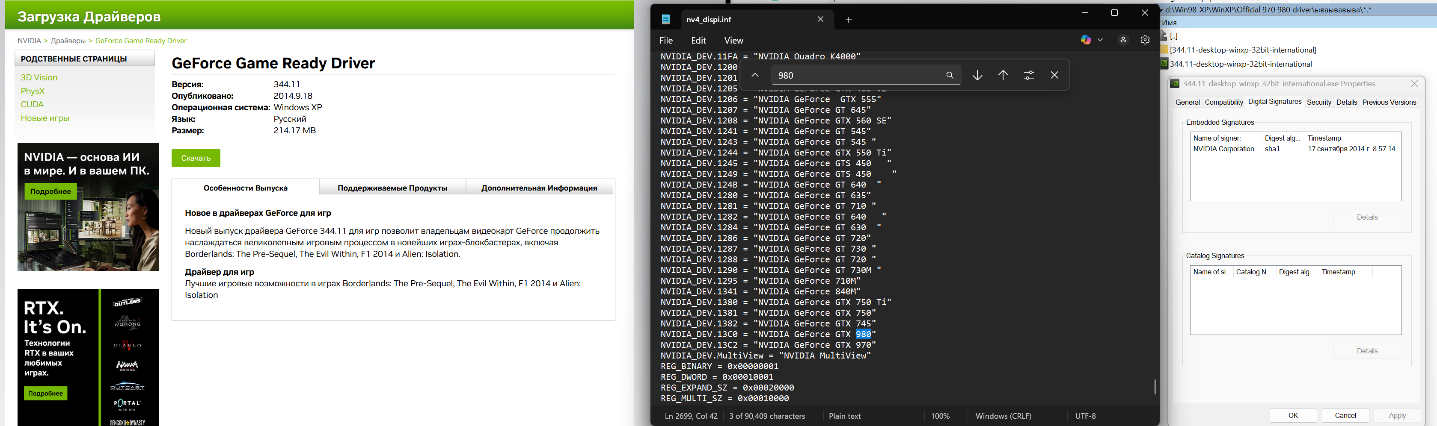Open the Поддерживаемые Продукты tab
Screen dimensions: 1437x426
point(392,188)
